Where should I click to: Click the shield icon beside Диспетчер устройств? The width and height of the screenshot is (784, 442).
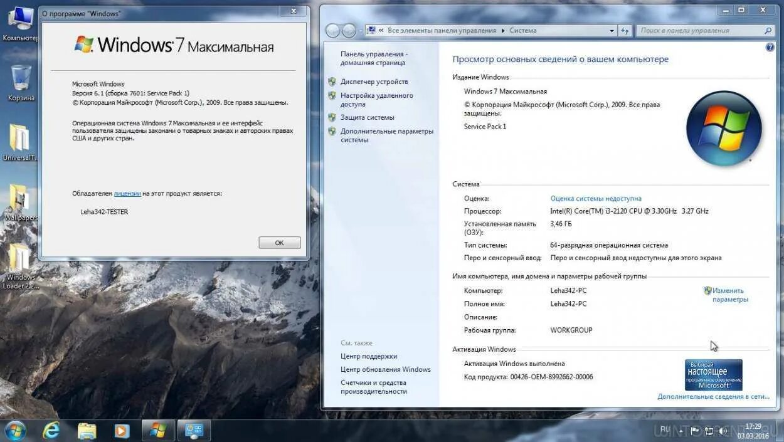[332, 82]
